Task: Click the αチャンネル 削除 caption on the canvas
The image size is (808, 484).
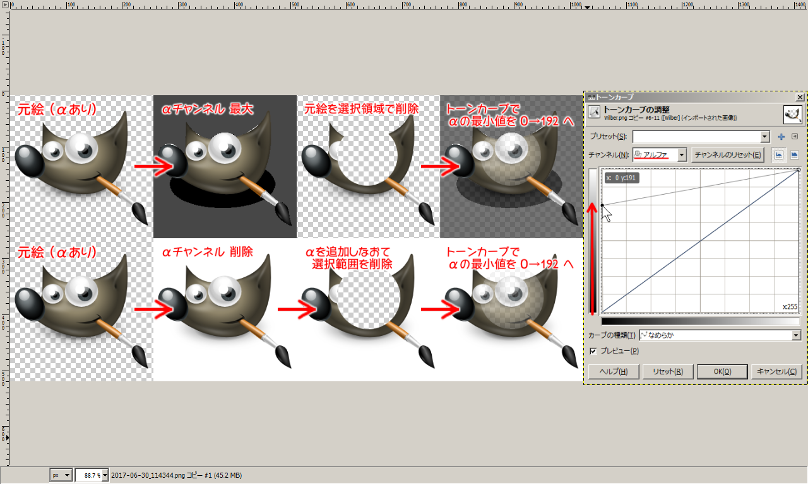Action: pyautogui.click(x=208, y=252)
